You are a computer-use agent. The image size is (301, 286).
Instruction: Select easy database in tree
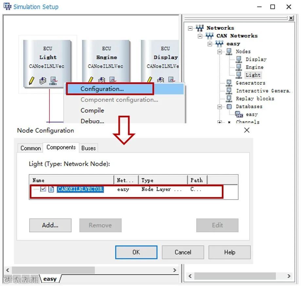pyautogui.click(x=252, y=114)
